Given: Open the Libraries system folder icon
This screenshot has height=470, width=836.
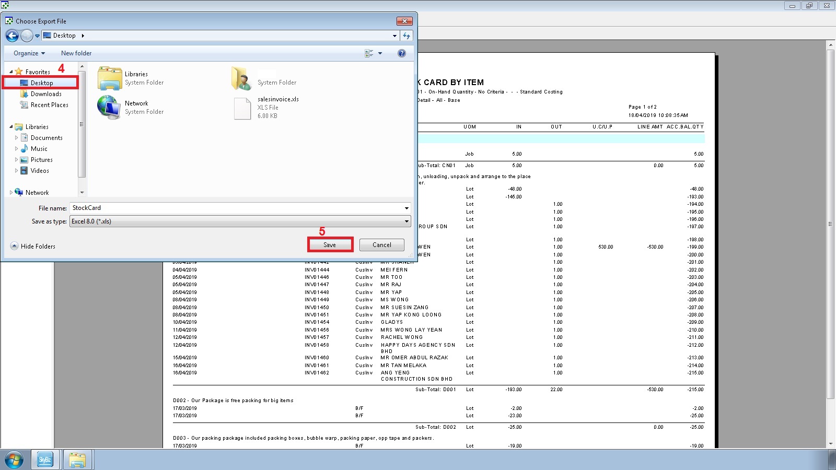Looking at the screenshot, I should point(110,78).
